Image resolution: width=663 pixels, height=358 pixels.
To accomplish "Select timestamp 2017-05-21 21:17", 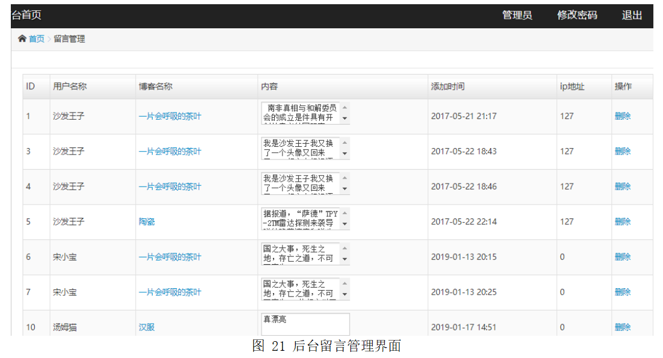I will tap(464, 116).
